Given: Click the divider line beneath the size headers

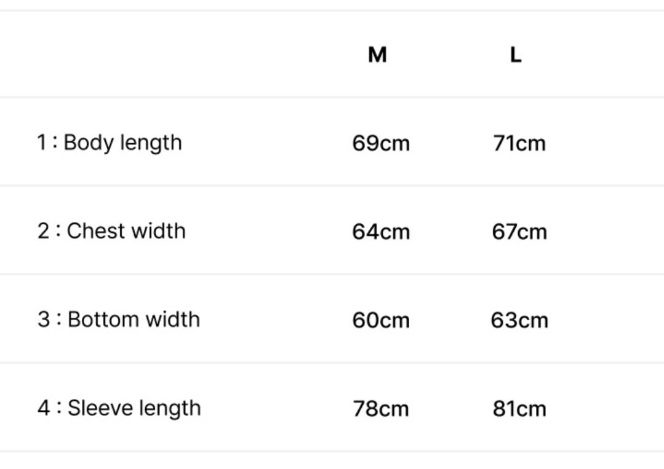Looking at the screenshot, I should point(332,97).
